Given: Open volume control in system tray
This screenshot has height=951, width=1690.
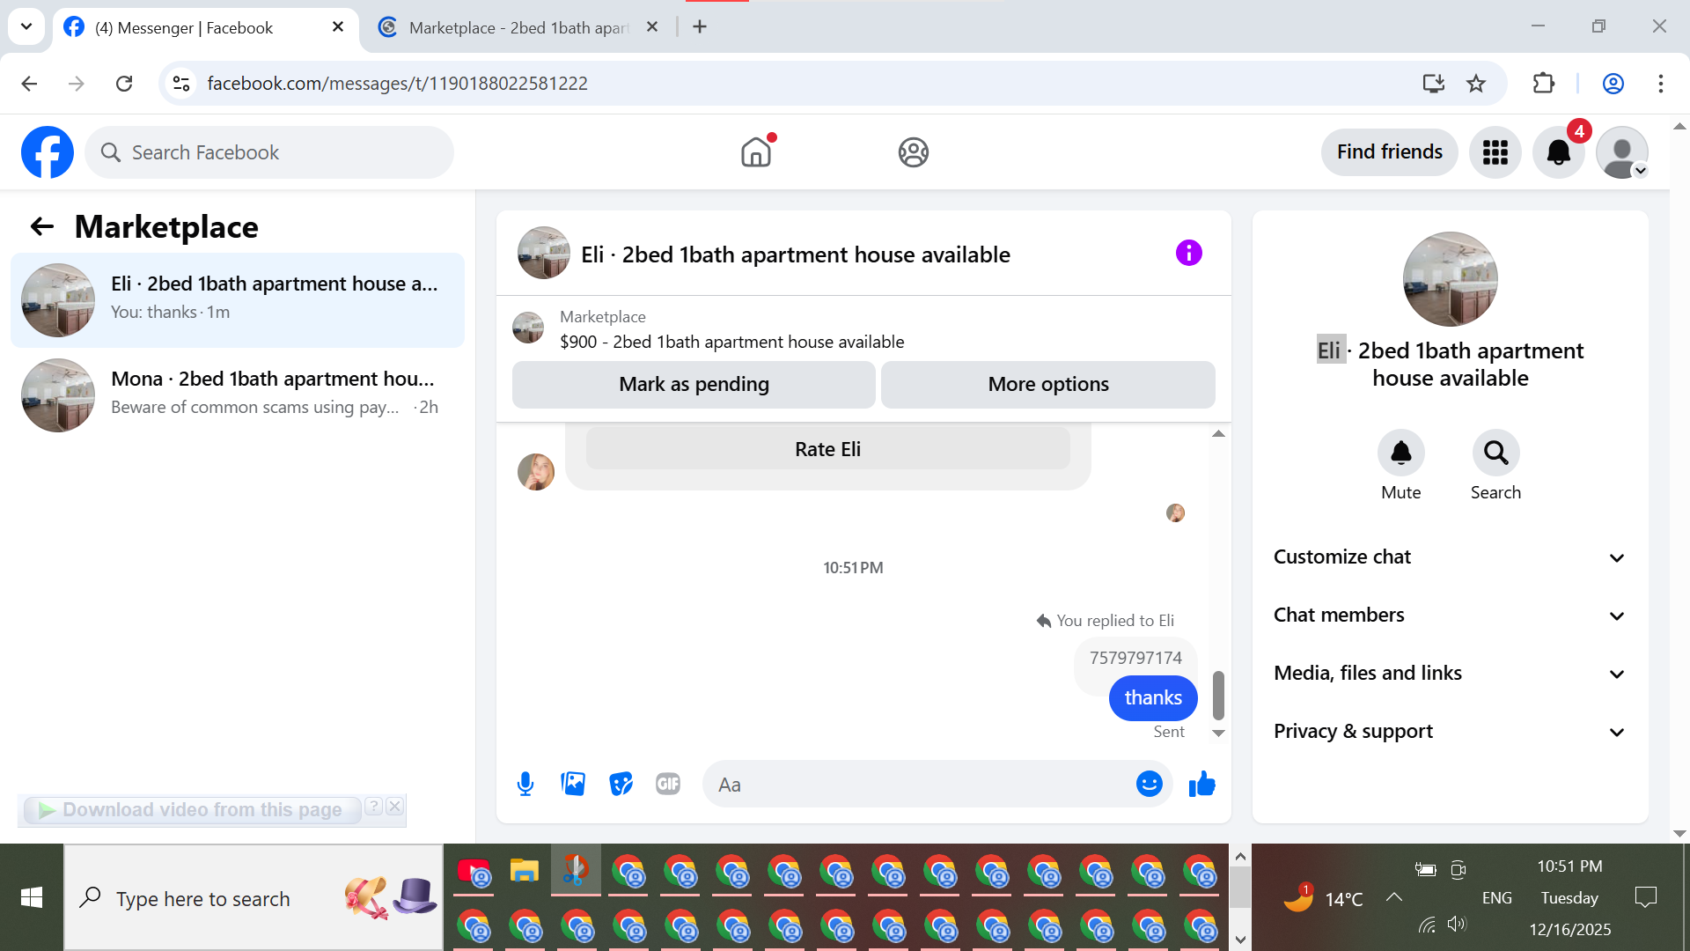Looking at the screenshot, I should pos(1457,924).
